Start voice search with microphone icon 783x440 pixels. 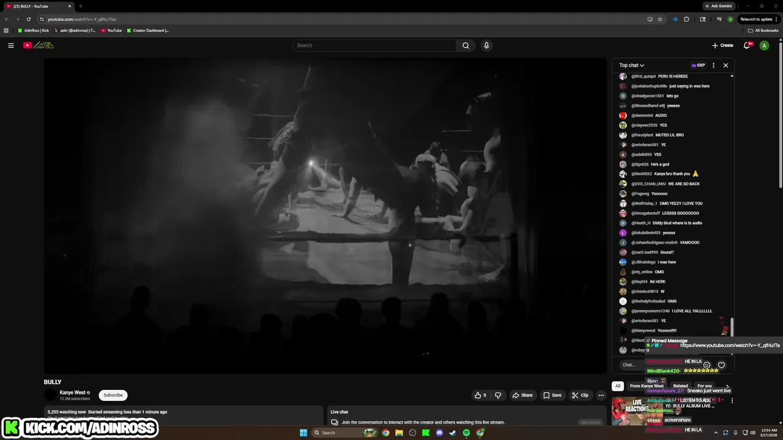point(486,45)
